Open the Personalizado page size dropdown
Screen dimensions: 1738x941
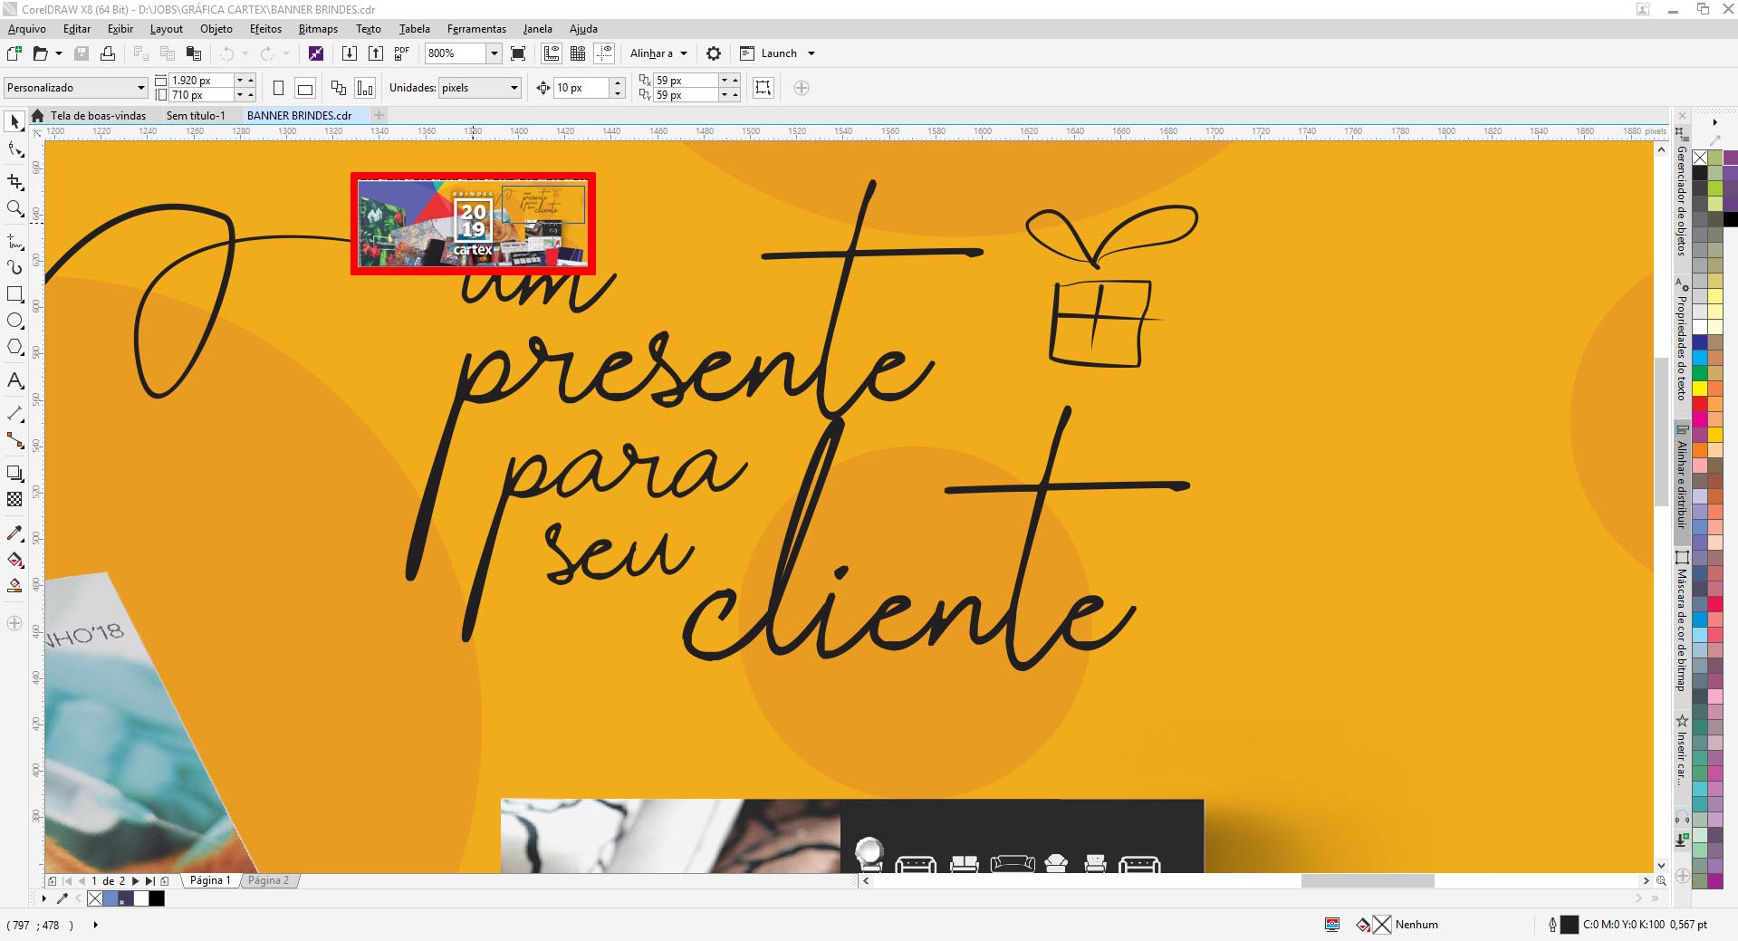coord(141,88)
